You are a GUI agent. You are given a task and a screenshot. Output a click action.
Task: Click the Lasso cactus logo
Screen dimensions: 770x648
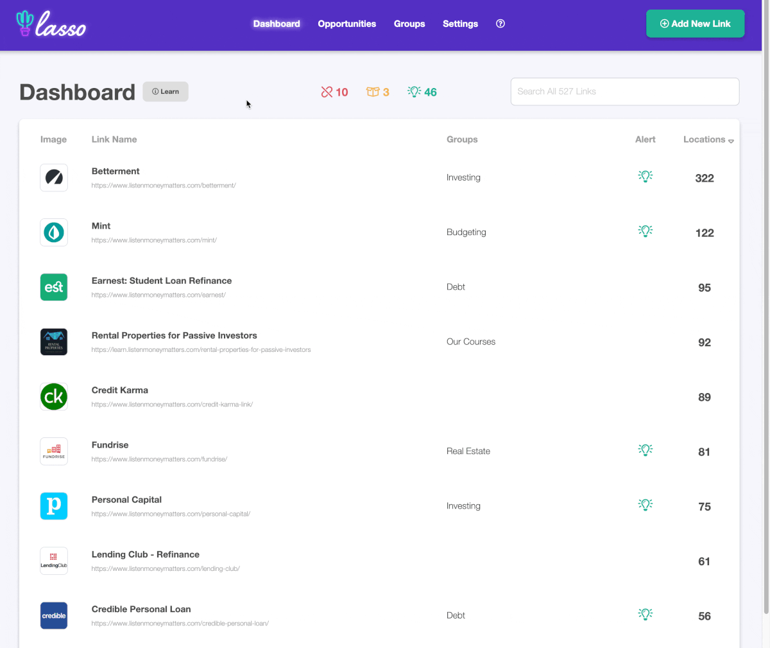(51, 24)
